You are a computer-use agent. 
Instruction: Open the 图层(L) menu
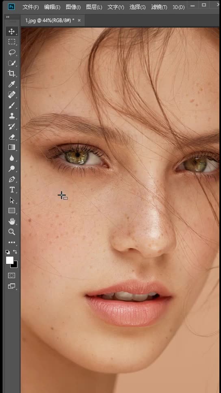point(94,7)
